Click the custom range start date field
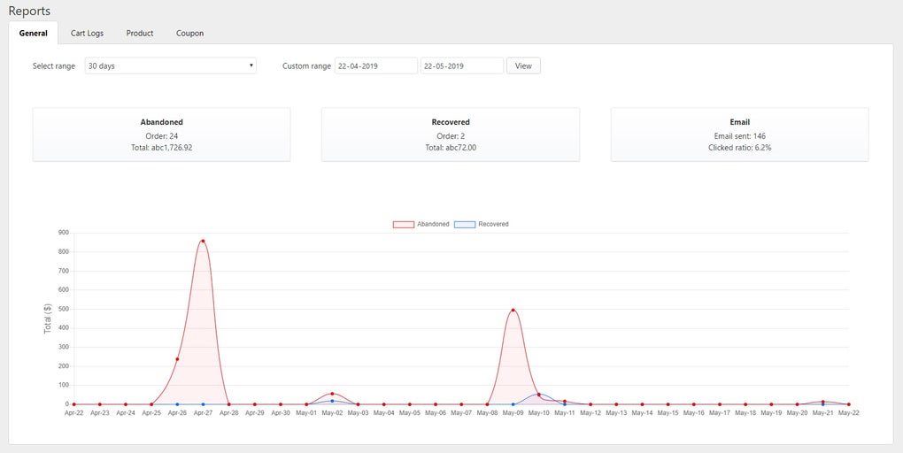Viewport: 903px width, 453px height. click(x=375, y=65)
